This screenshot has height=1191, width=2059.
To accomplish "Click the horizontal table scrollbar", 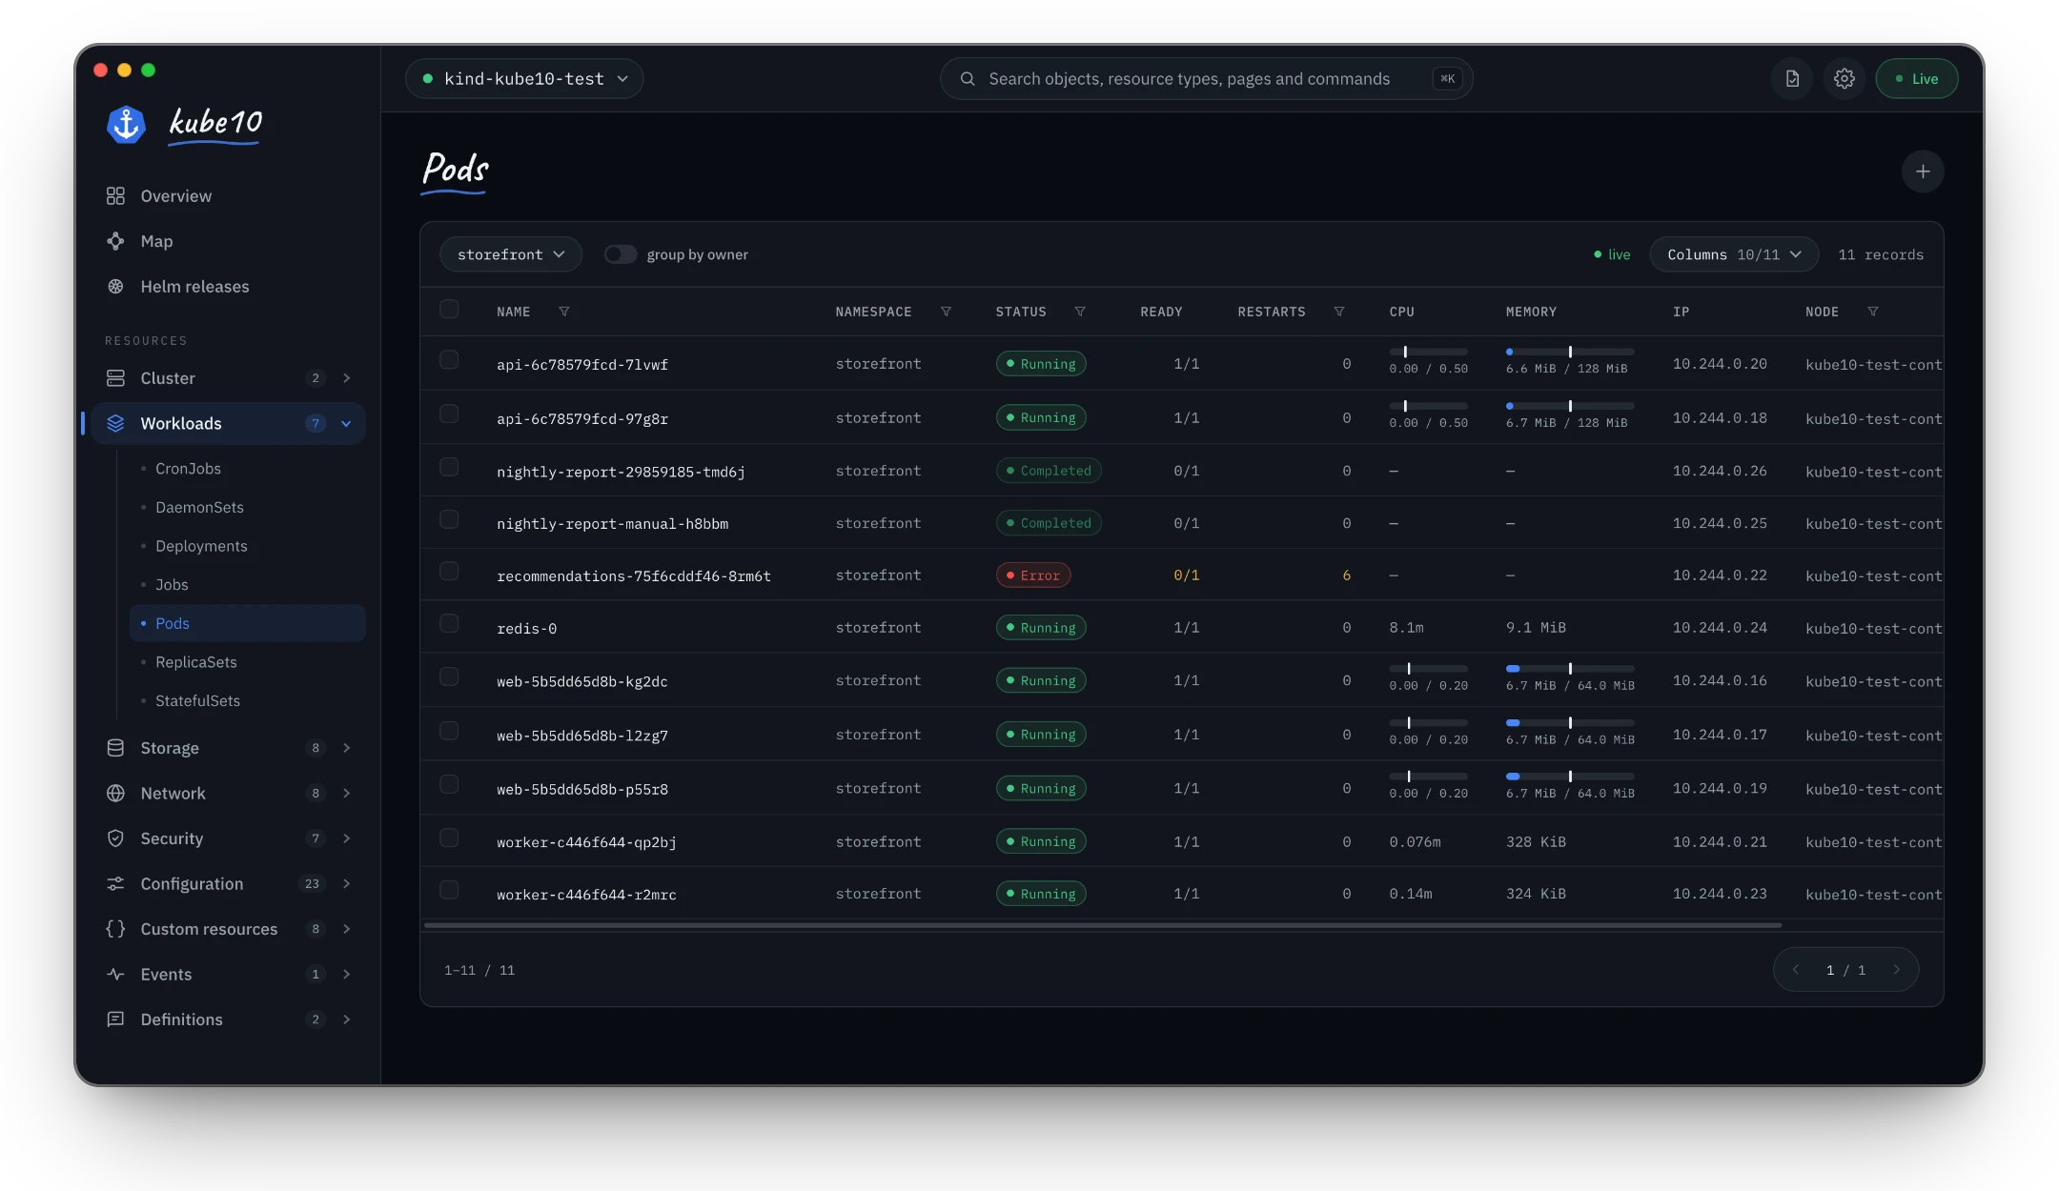I will 1103,925.
